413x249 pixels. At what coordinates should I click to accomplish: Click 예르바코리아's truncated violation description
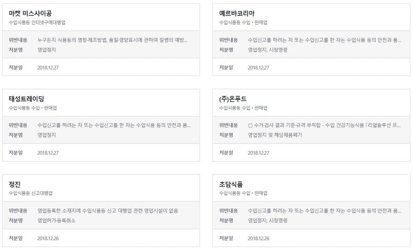324,40
